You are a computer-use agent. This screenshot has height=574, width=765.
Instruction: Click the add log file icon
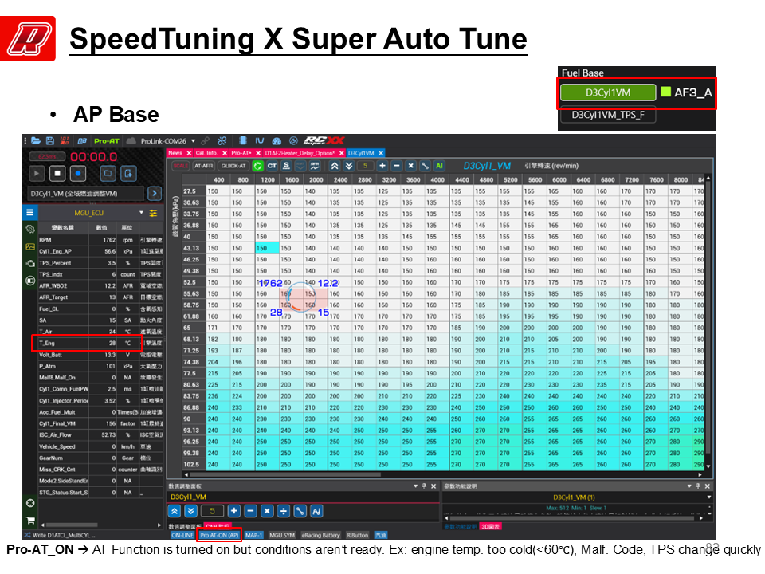pyautogui.click(x=128, y=173)
